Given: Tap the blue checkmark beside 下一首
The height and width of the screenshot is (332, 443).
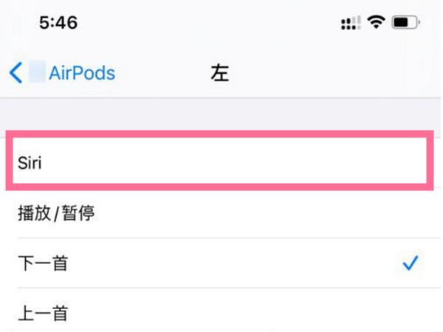Looking at the screenshot, I should (410, 263).
